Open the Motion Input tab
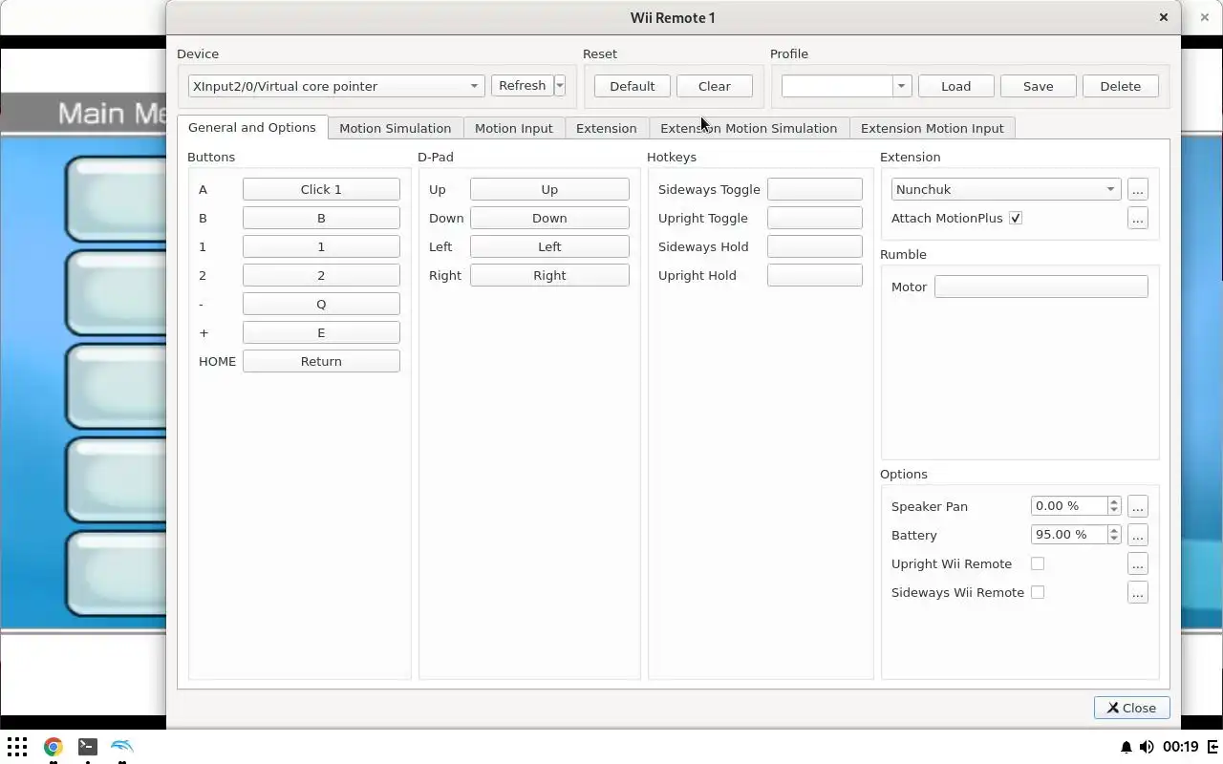1223x764 pixels. point(514,128)
